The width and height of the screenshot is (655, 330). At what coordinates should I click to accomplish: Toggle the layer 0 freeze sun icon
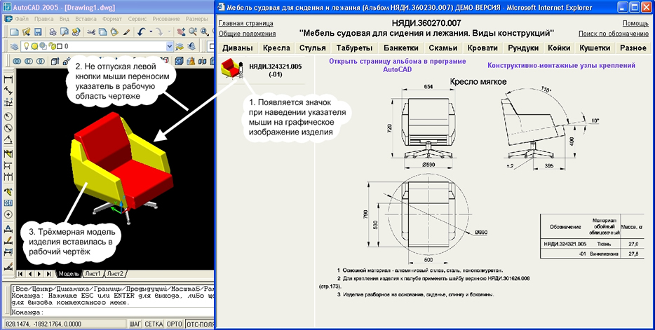pos(34,46)
